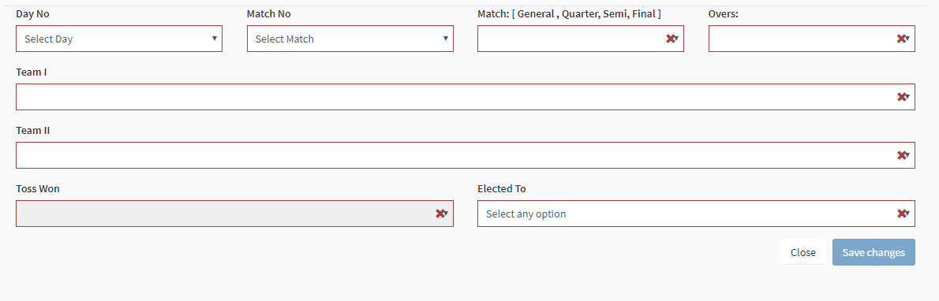Click the Match No dropdown arrow
The width and height of the screenshot is (939, 301).
446,39
